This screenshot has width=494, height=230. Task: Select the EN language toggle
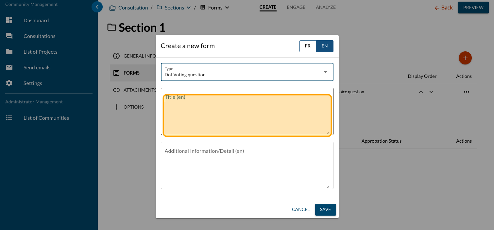(325, 46)
